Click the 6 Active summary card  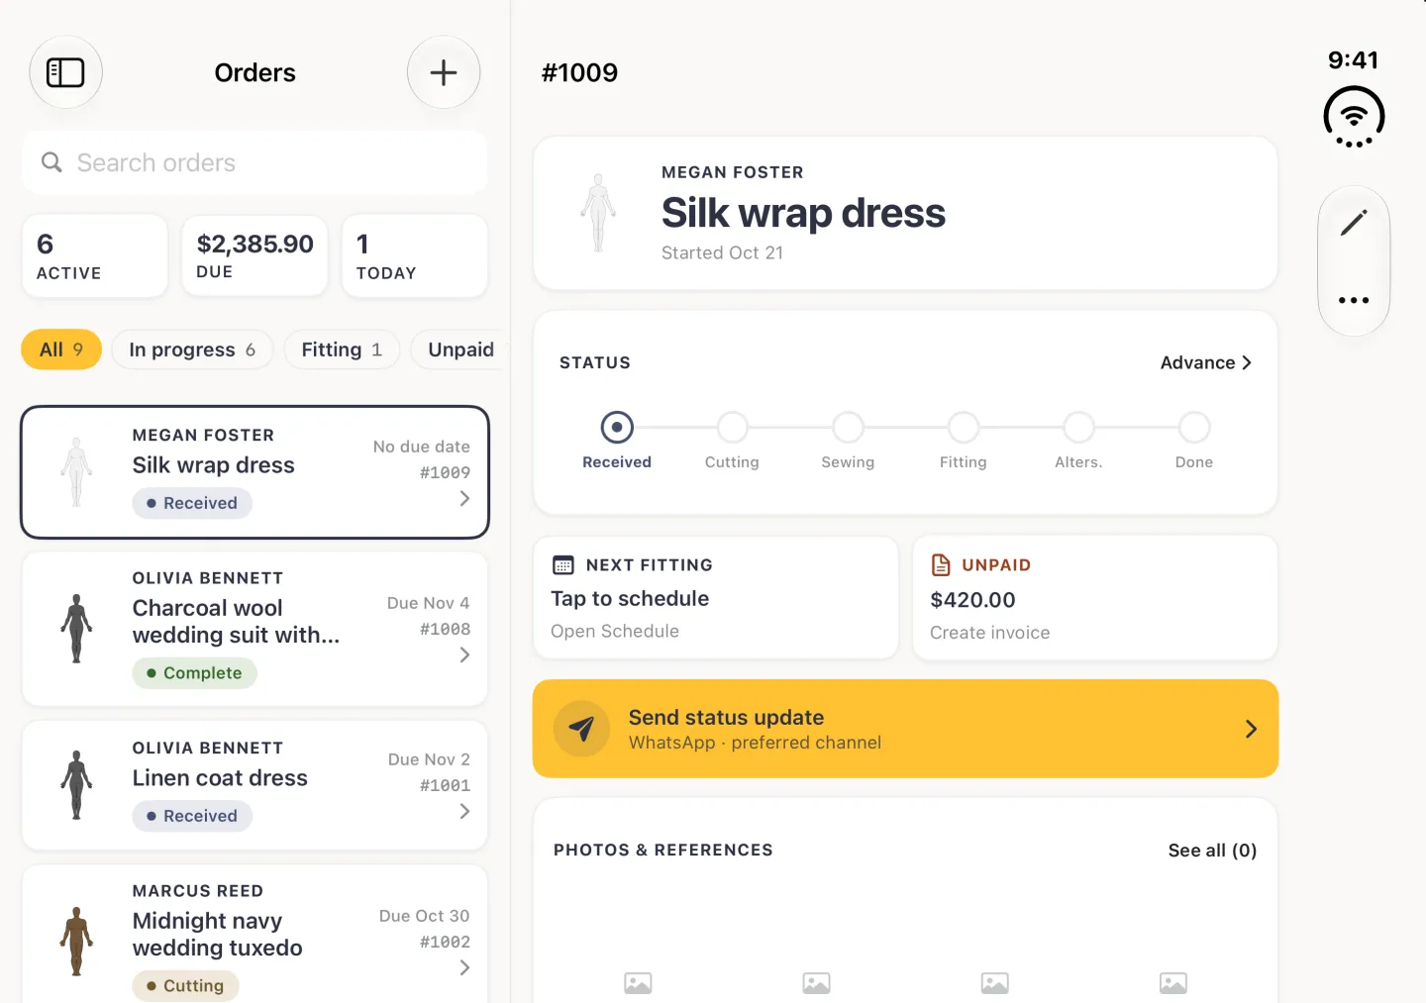click(x=95, y=255)
